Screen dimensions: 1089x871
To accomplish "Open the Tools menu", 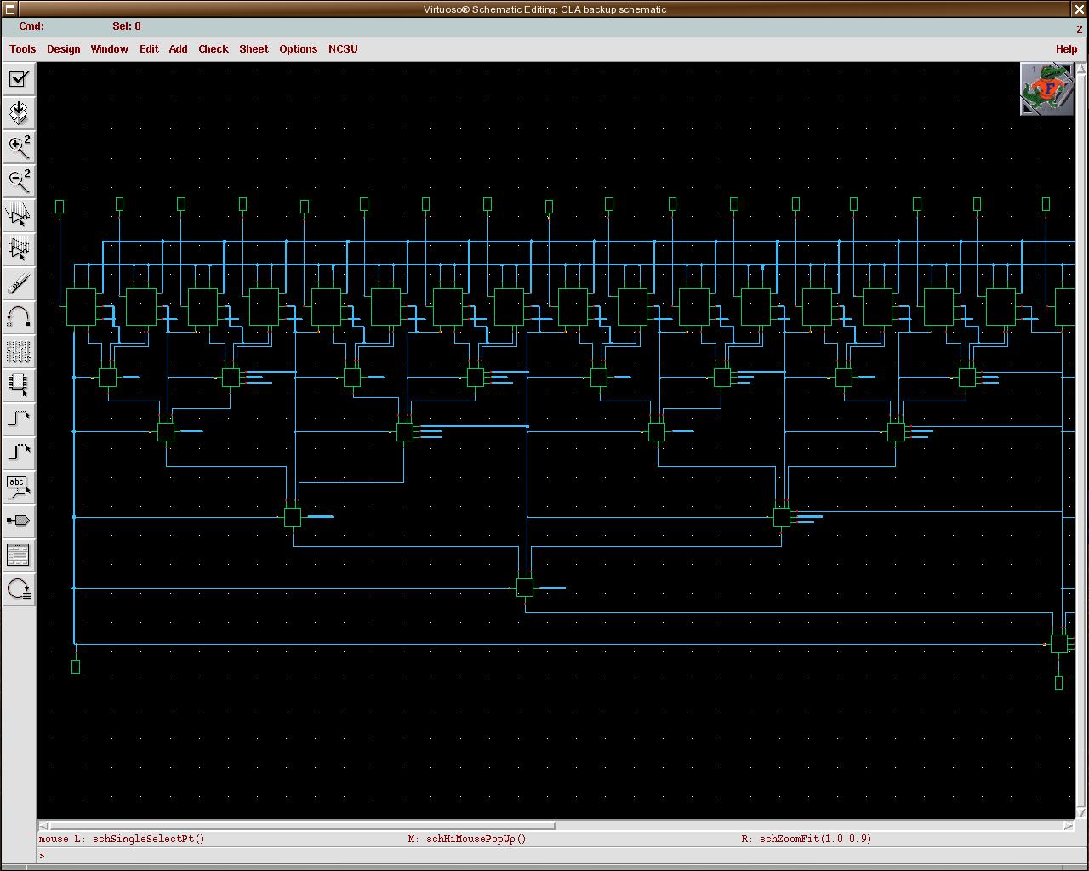I will tap(23, 49).
